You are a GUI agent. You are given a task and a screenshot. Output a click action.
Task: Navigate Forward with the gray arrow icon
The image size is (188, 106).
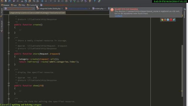(x=46, y=1)
